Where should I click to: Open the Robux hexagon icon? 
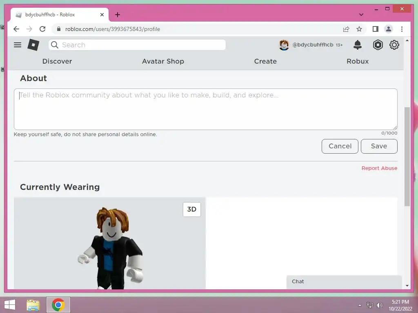[378, 45]
